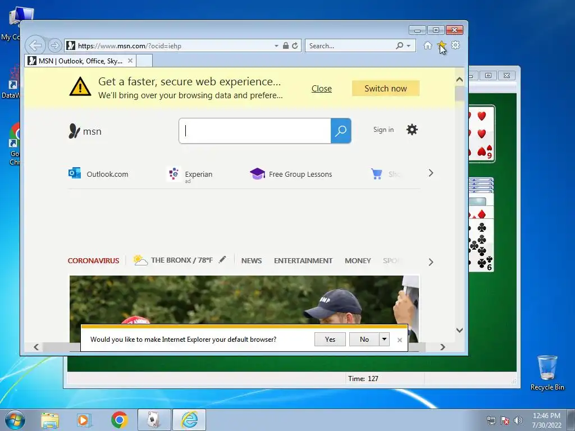The image size is (575, 431).
Task: Edit weather location with pencil icon
Action: (222, 260)
